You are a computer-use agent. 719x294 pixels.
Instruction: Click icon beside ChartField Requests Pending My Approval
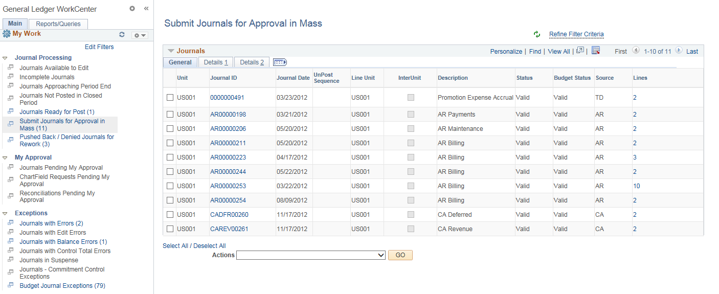pos(11,179)
